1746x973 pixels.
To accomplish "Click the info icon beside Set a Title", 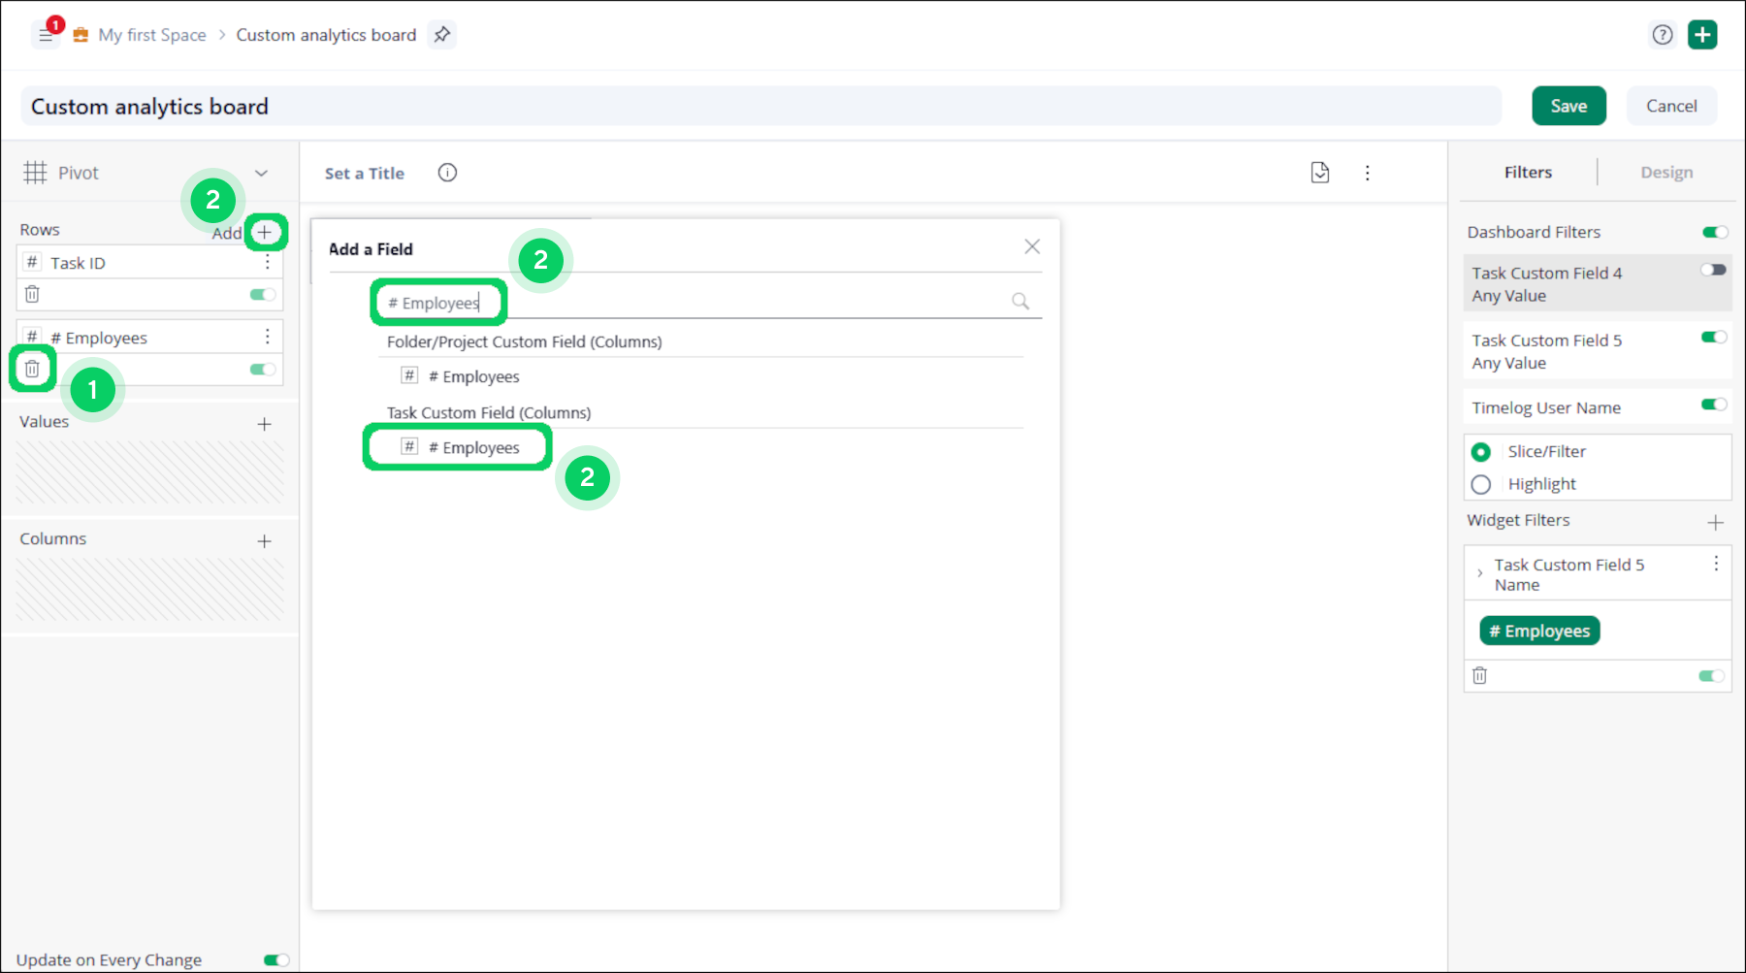I will (x=447, y=173).
